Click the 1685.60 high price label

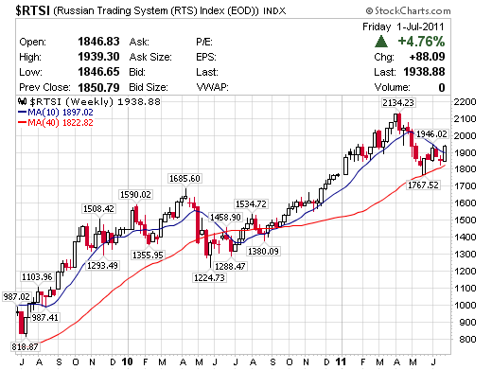(184, 179)
